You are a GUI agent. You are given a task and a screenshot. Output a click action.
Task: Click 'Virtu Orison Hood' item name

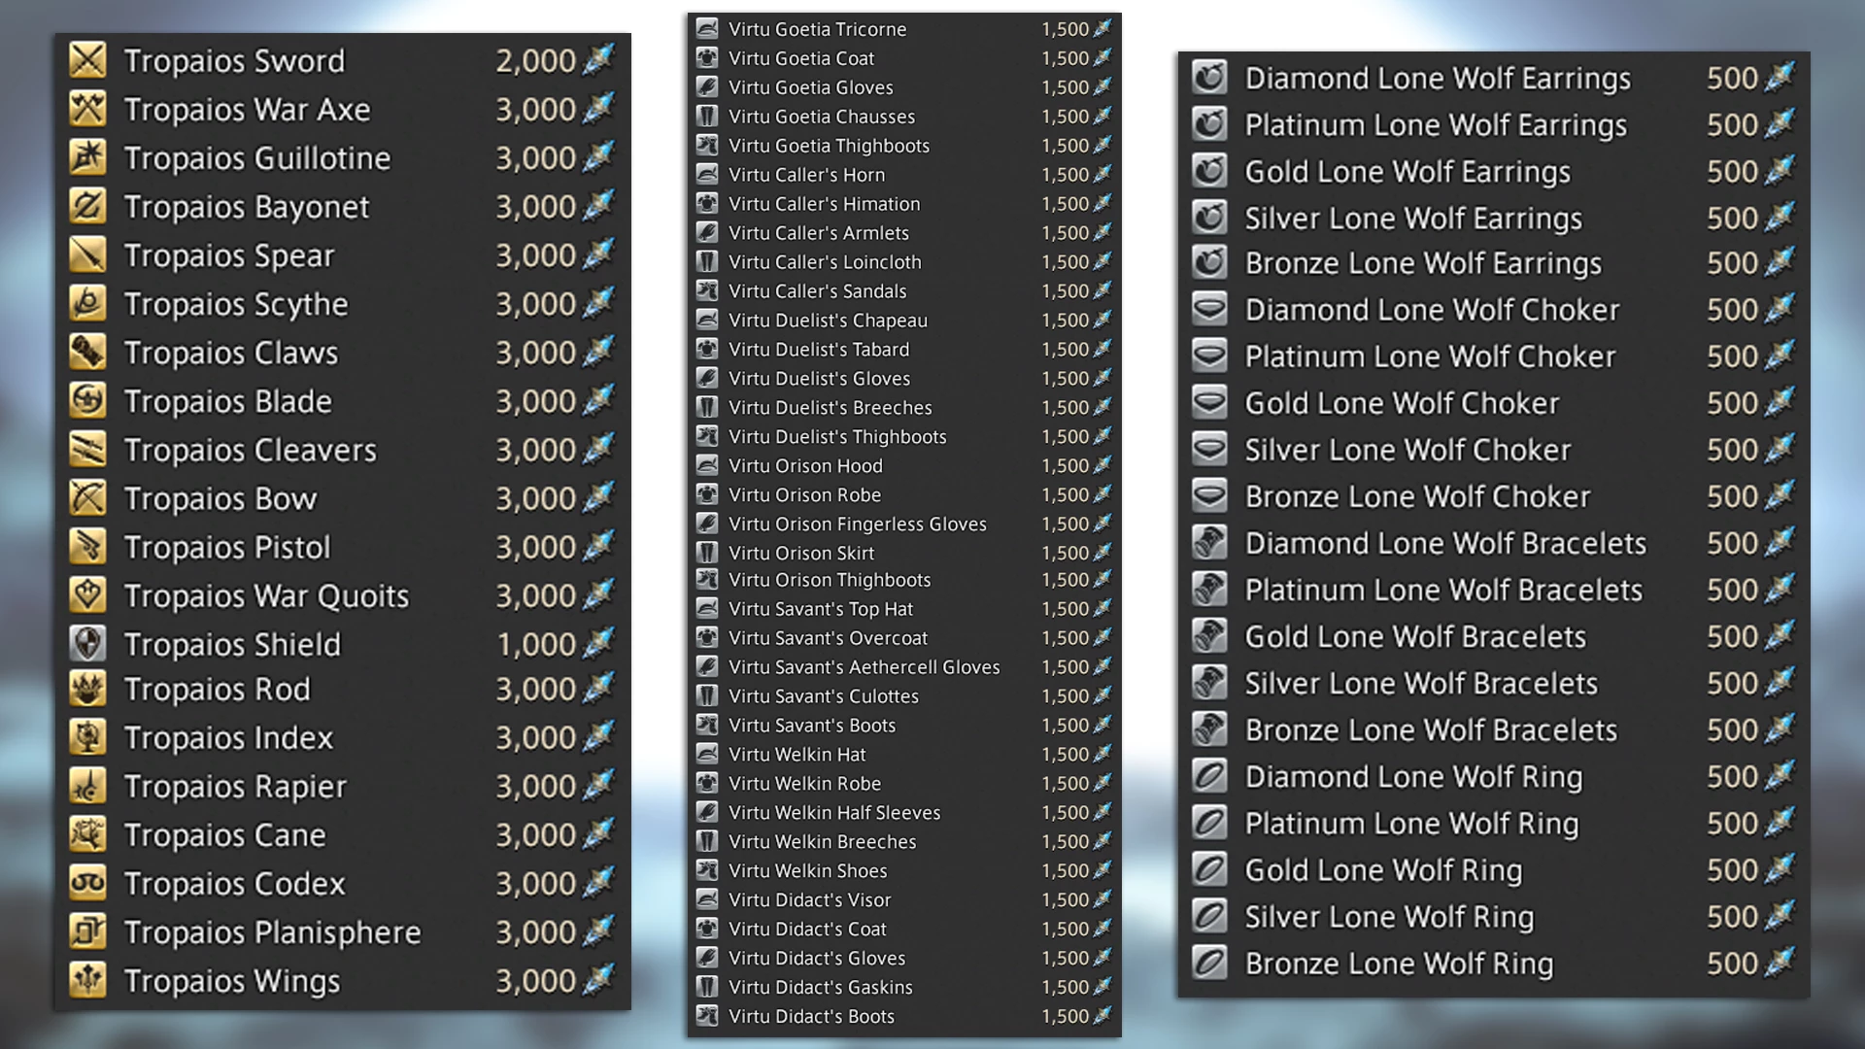pyautogui.click(x=806, y=466)
